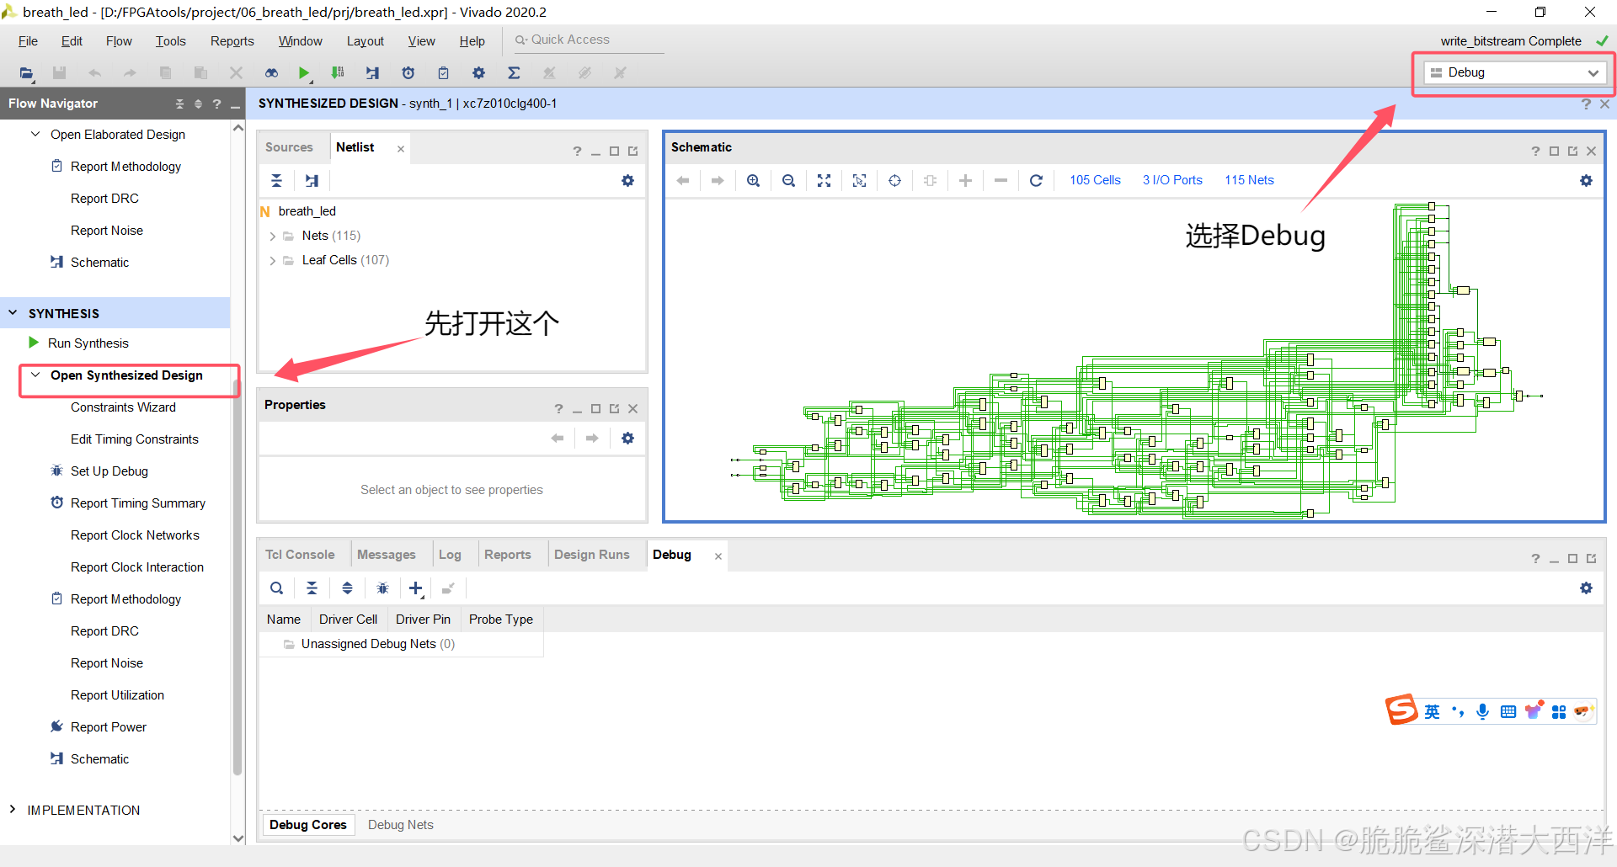Switch to the Messages tab
Screen dimensions: 1617x867
[387, 555]
